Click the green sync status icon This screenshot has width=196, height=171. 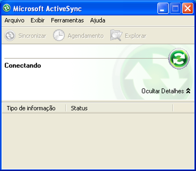(179, 59)
